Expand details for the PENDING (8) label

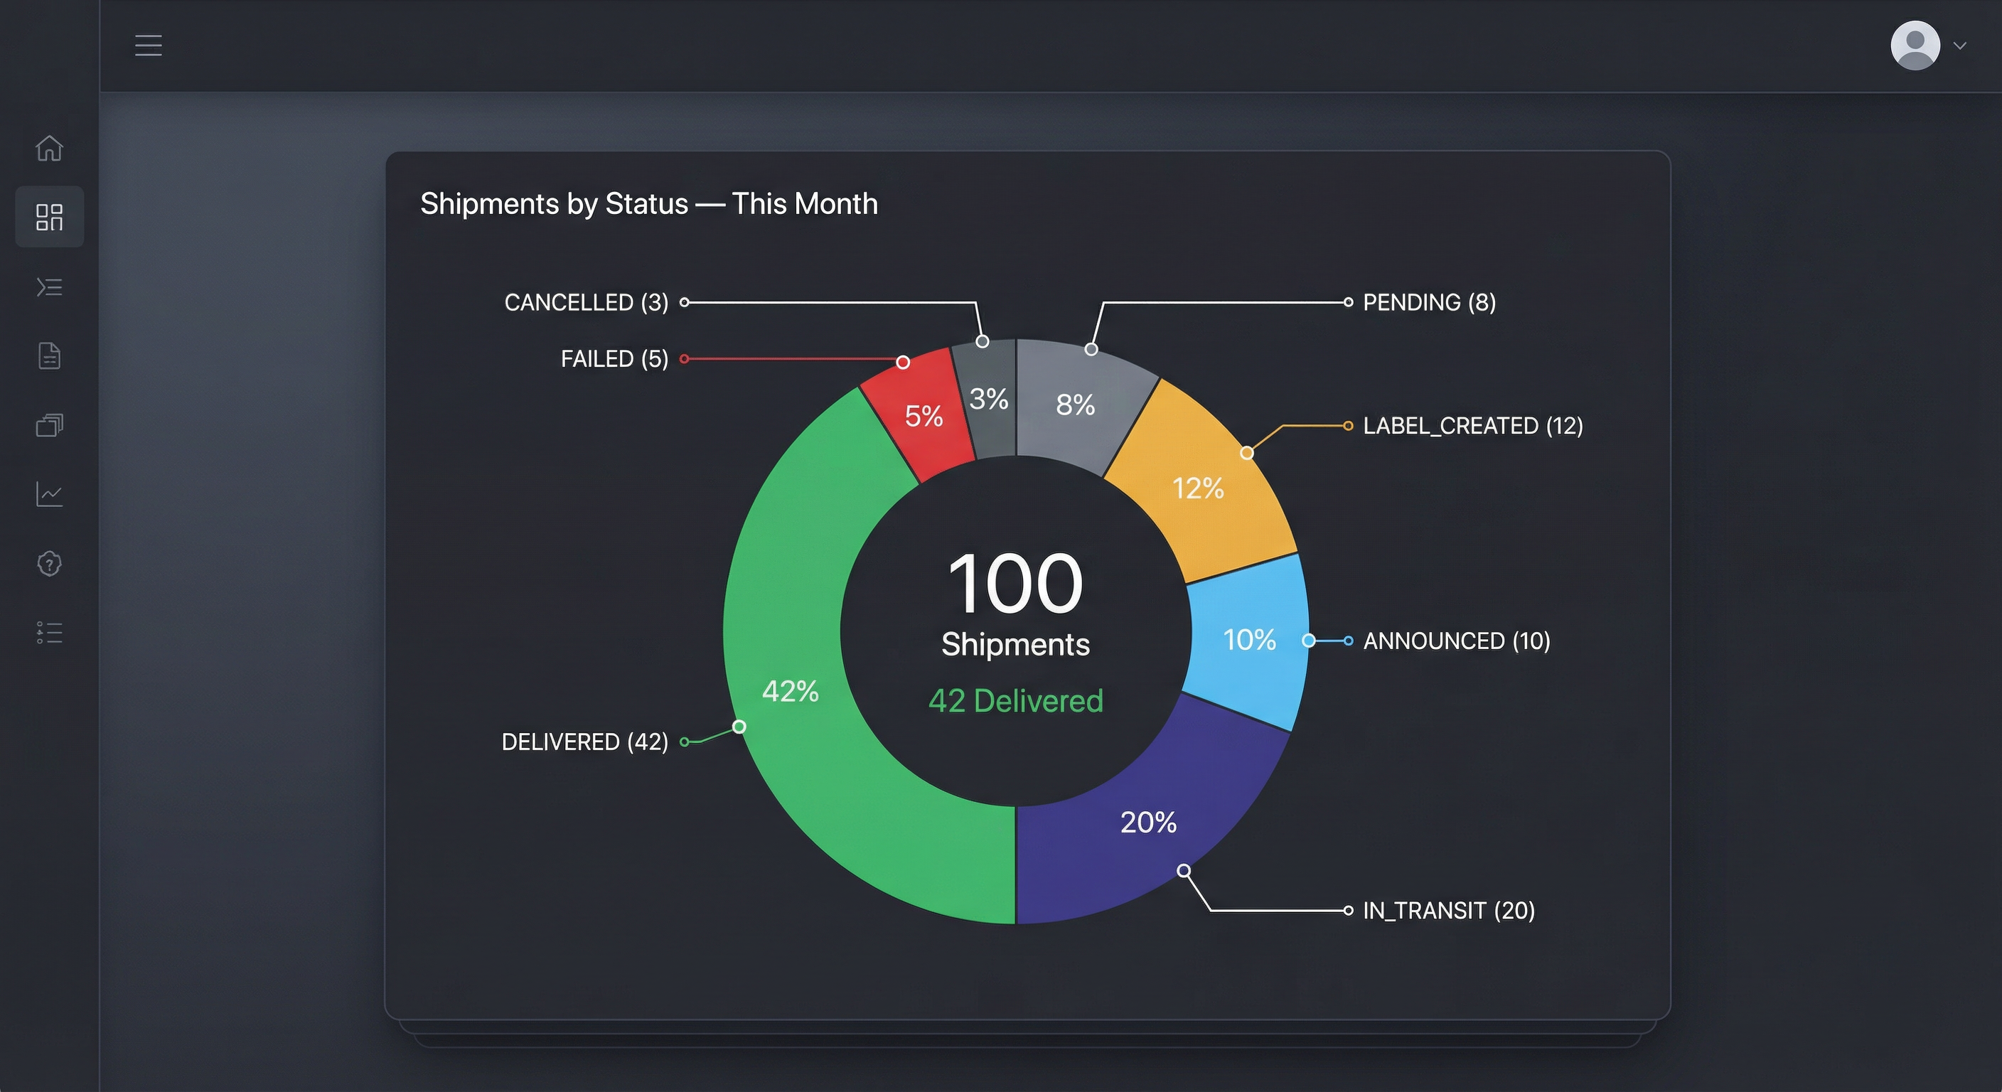coord(1430,302)
